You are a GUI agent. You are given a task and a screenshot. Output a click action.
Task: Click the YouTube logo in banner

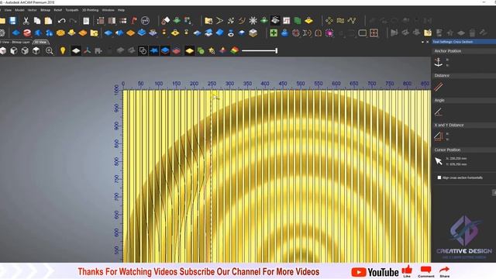coord(375,272)
